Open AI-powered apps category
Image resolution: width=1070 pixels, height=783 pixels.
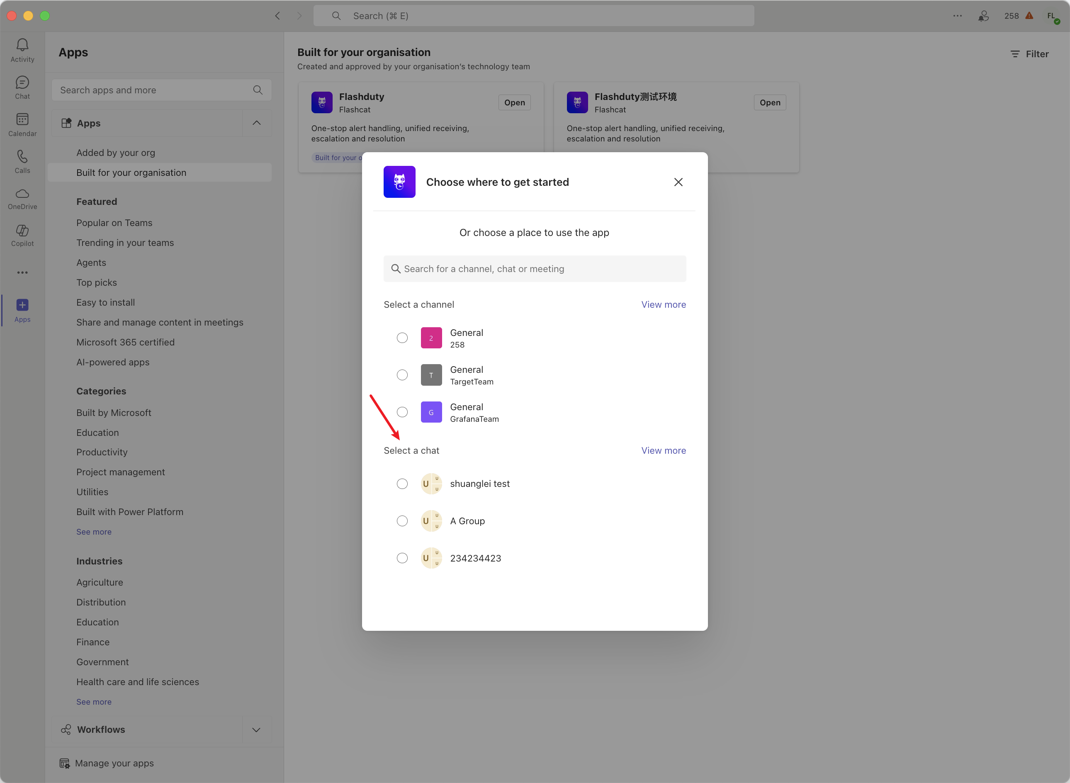113,362
